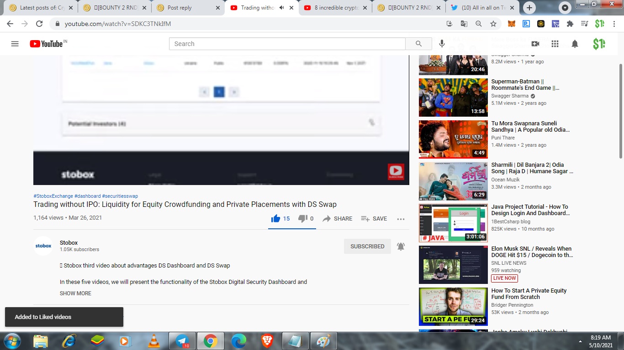Open the YouTube guide hamburger menu
Viewport: 624px width, 350px height.
click(x=15, y=44)
